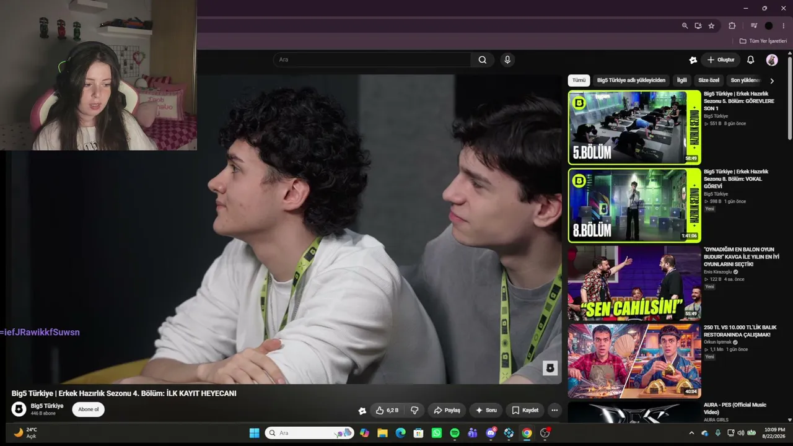The height and width of the screenshot is (446, 793).
Task: Click the Enis Kirazoglu channel name
Action: pos(718,272)
